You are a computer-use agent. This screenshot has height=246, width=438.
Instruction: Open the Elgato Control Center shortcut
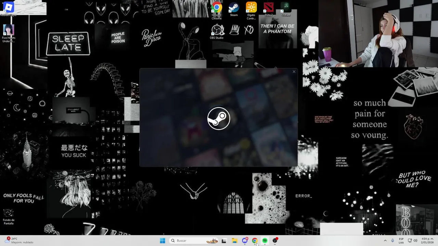[x=251, y=10]
